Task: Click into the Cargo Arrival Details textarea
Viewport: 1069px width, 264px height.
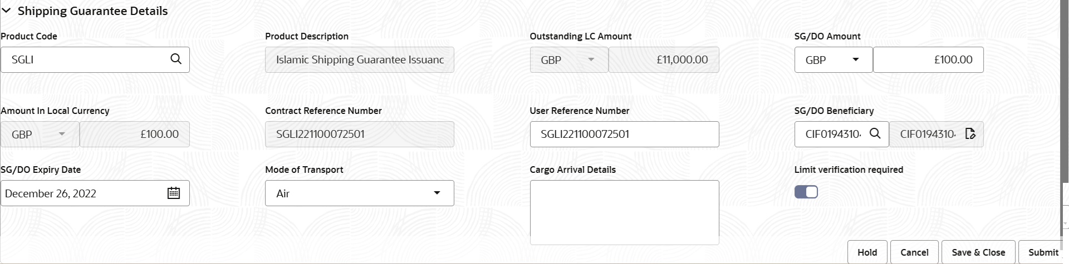Action: pos(624,211)
